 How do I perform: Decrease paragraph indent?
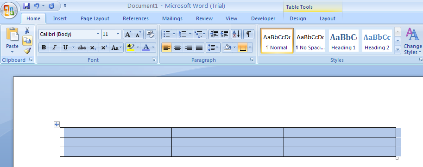(214, 34)
